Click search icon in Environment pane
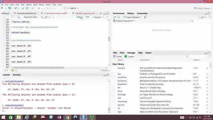The image size is (213, 120). (x=192, y=21)
